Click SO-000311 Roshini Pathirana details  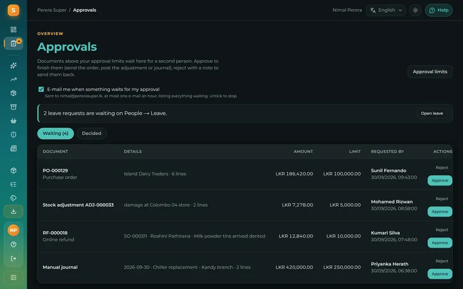[194, 236]
